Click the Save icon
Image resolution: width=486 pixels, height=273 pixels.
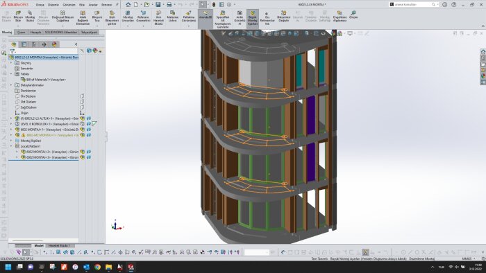[x=158, y=4]
